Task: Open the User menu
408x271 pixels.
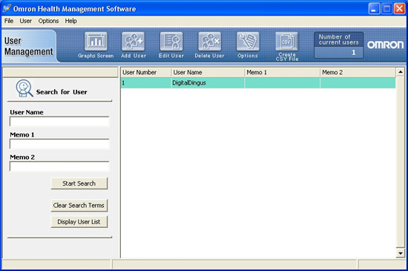Action: pyautogui.click(x=25, y=21)
